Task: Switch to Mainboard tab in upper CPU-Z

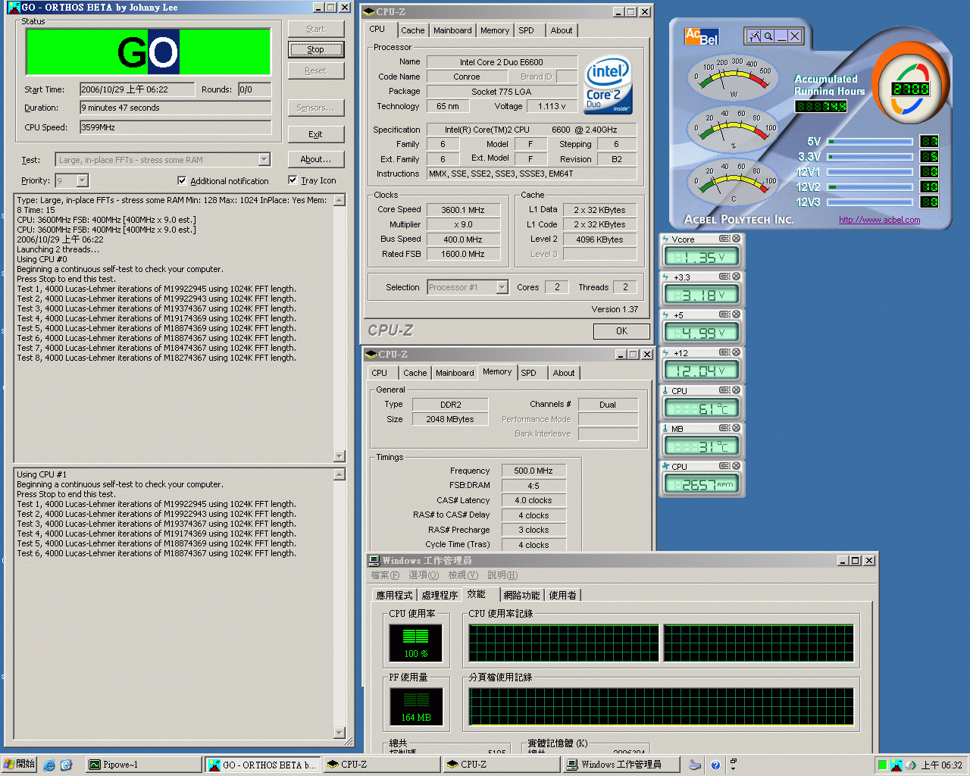Action: [x=452, y=30]
